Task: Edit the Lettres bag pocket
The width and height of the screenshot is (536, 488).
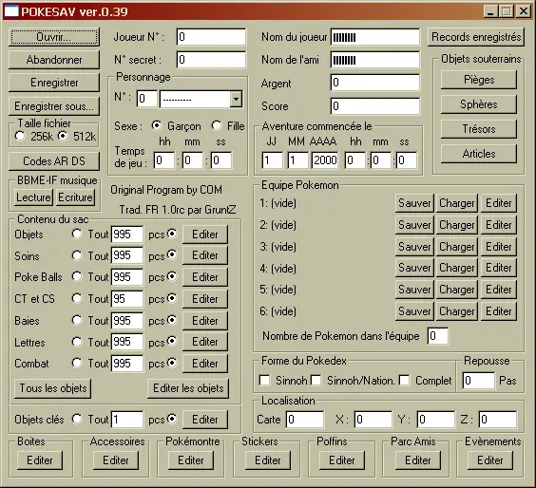Action: pos(204,342)
